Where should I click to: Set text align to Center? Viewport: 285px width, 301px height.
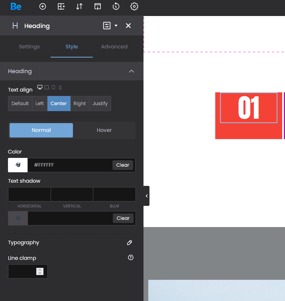pyautogui.click(x=59, y=104)
